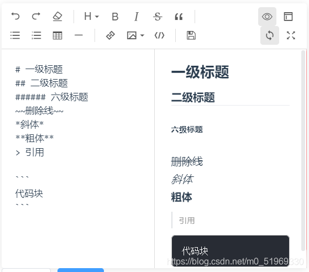Enter fullscreen editor mode
Viewport: 309px width, 272px height.
tap(291, 35)
